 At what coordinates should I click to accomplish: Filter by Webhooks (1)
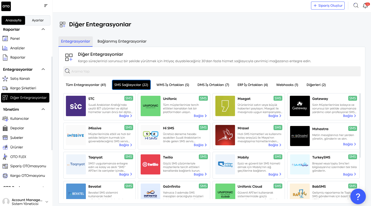point(287,85)
